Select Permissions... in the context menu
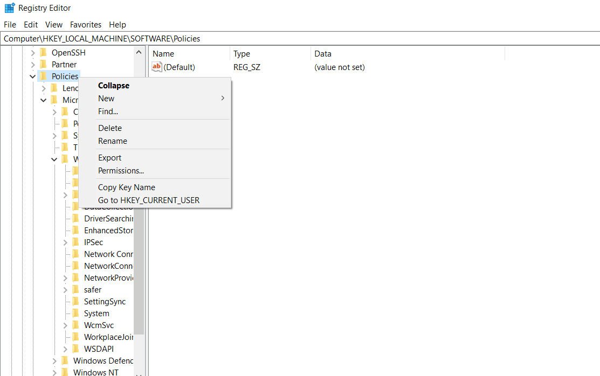The height and width of the screenshot is (376, 600). [121, 171]
